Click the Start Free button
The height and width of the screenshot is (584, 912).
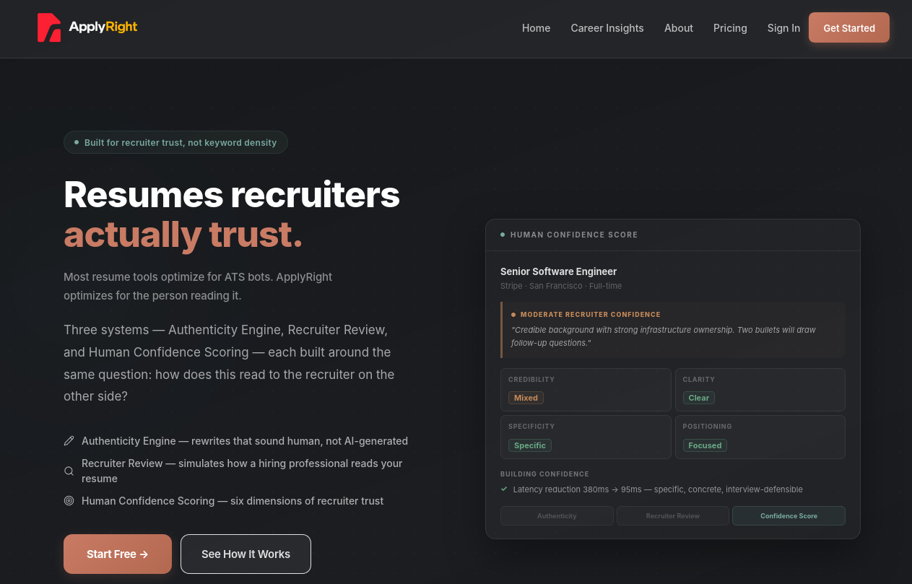pyautogui.click(x=118, y=554)
